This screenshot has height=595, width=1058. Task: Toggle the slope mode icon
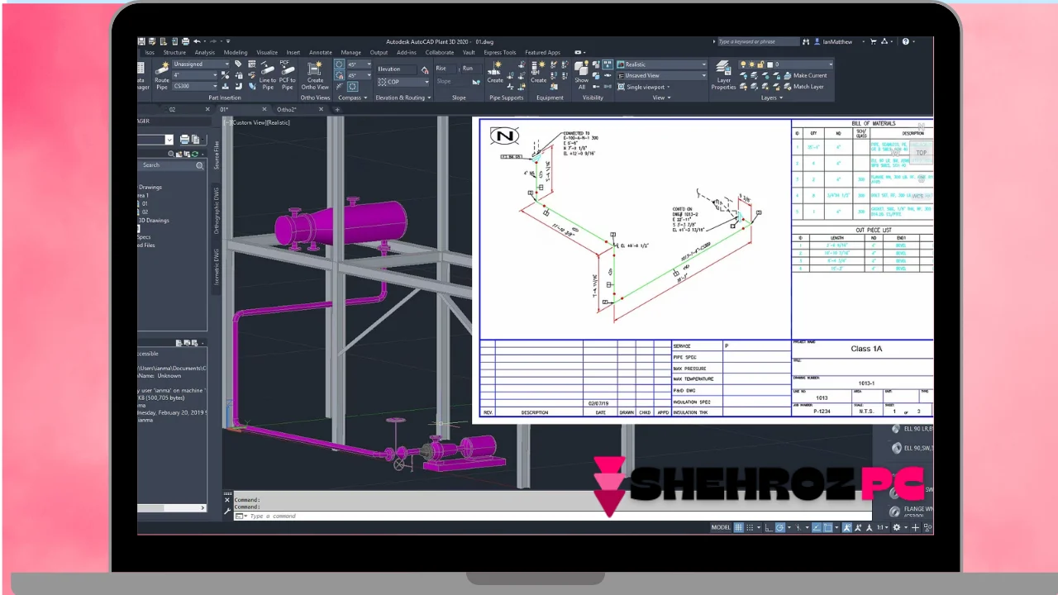[x=476, y=82]
